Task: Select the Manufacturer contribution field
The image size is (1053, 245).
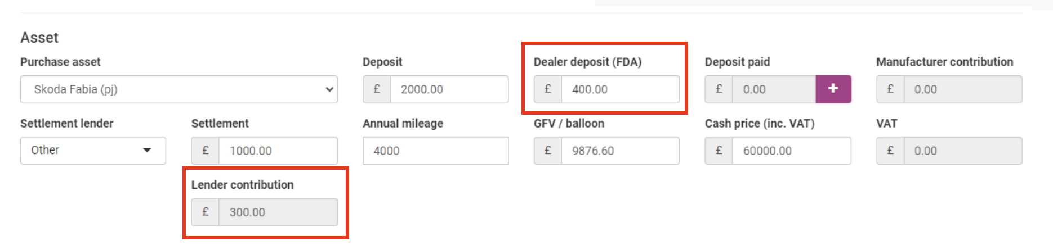Action: click(x=962, y=89)
